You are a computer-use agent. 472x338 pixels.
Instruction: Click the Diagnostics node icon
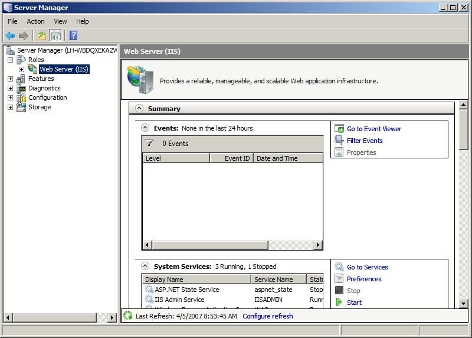[x=21, y=89]
